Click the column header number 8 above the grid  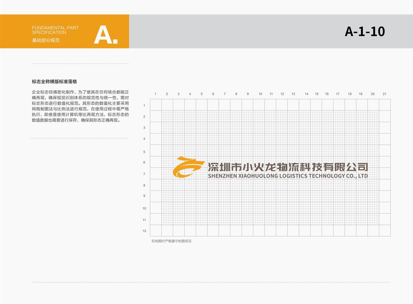(x=236, y=94)
